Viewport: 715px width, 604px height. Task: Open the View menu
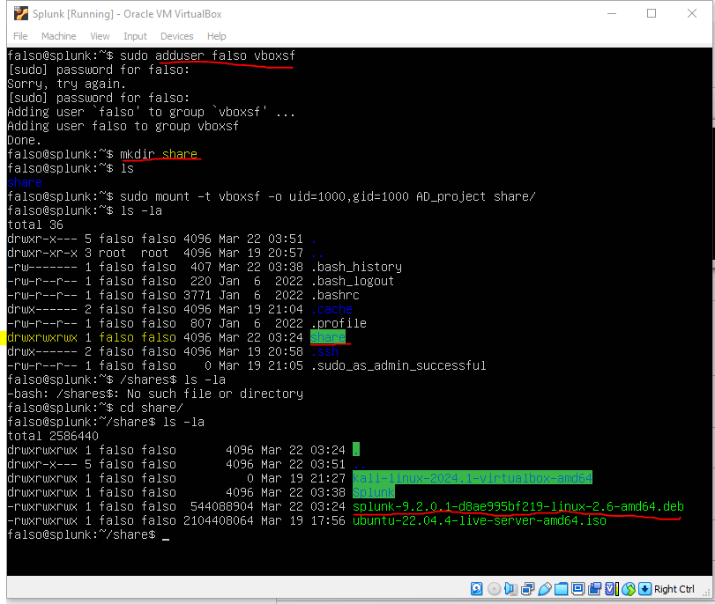[x=100, y=36]
